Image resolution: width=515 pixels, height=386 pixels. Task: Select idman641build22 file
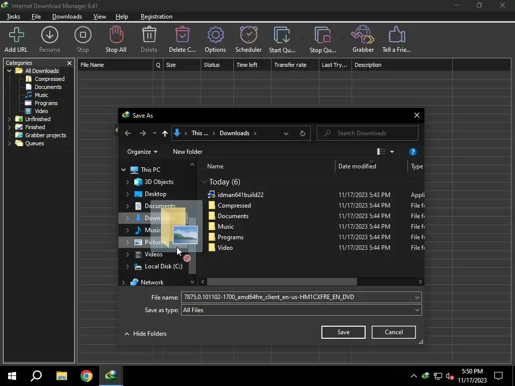240,195
